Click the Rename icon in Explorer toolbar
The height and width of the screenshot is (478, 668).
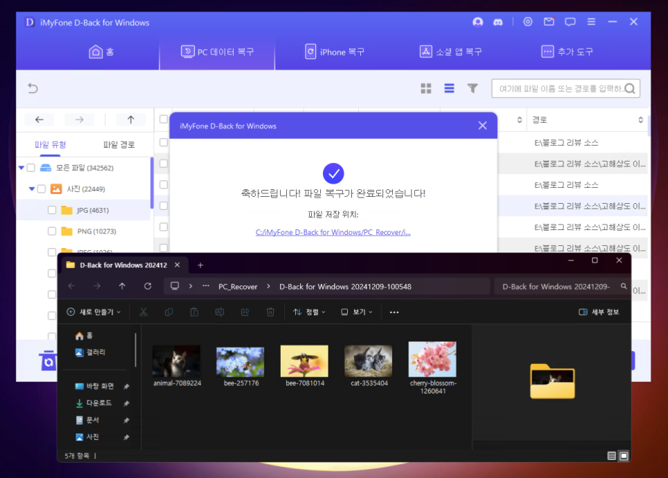(x=220, y=312)
